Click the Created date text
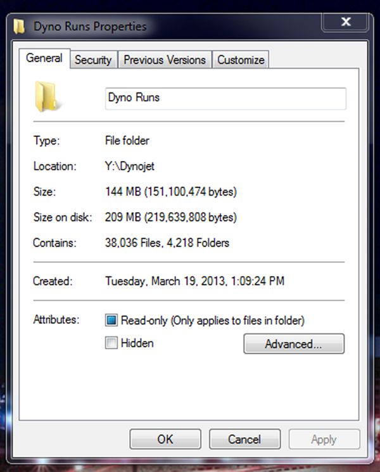Image resolution: width=380 pixels, height=472 pixels. tap(194, 281)
